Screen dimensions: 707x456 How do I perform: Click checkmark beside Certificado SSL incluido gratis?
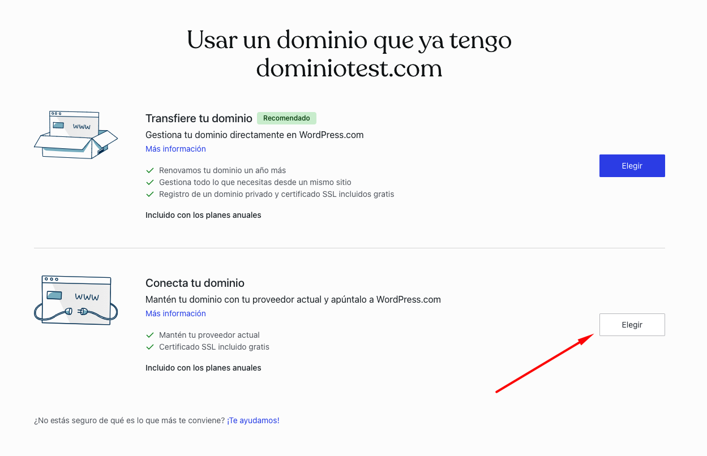150,347
